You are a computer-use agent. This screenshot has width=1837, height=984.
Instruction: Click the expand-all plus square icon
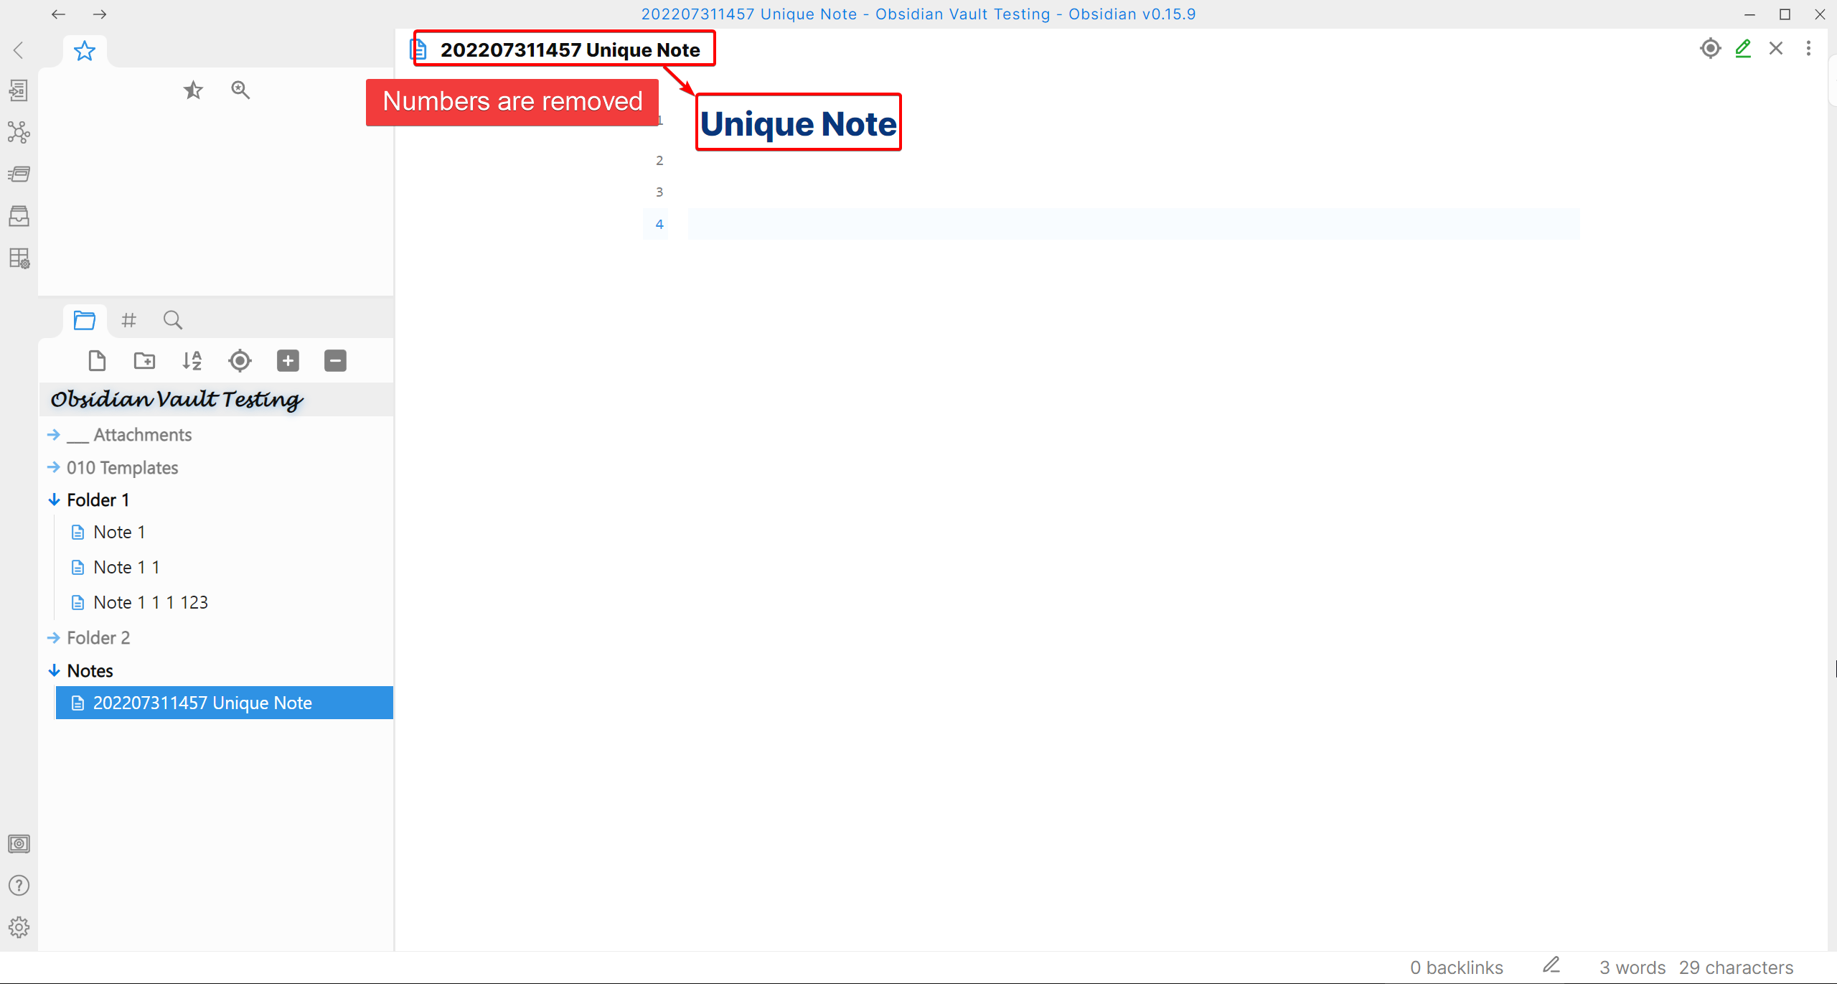[288, 360]
